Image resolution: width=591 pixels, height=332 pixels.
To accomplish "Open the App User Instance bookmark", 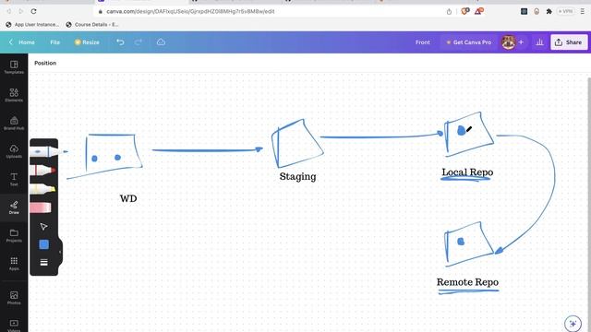I will [32, 25].
